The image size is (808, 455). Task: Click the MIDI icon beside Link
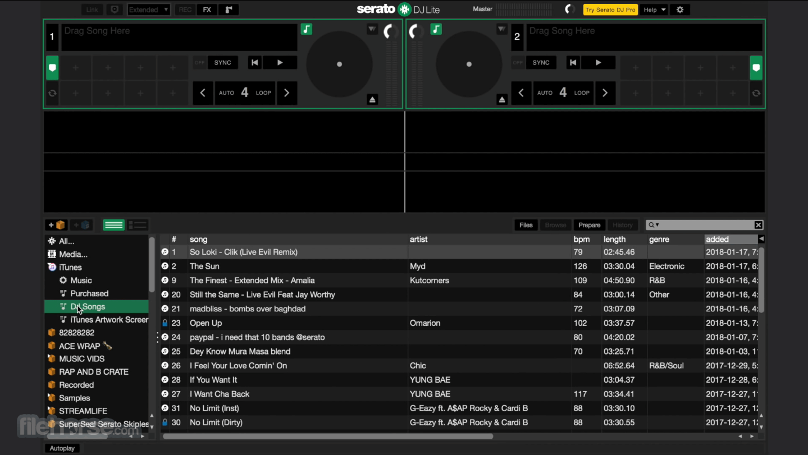(x=115, y=10)
